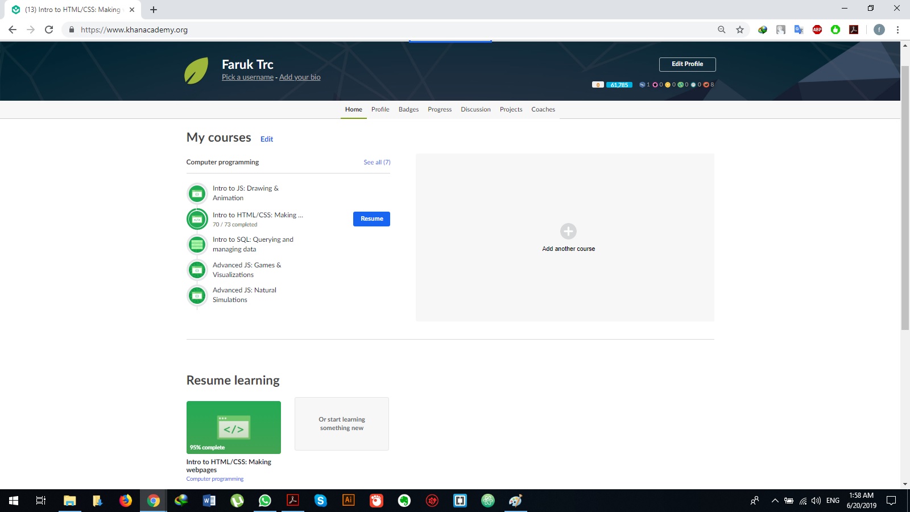Open Advanced JS Games course icon
Viewport: 910px width, 512px height.
pos(197,270)
